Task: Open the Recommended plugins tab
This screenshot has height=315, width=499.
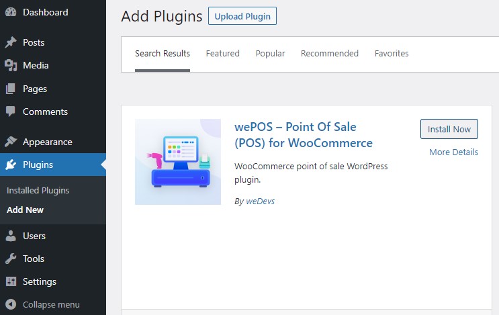Action: (329, 54)
